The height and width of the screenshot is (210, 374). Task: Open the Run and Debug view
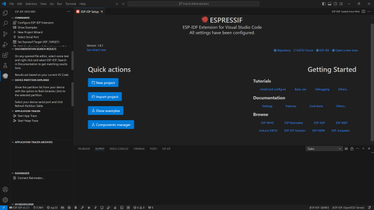click(x=5, y=44)
